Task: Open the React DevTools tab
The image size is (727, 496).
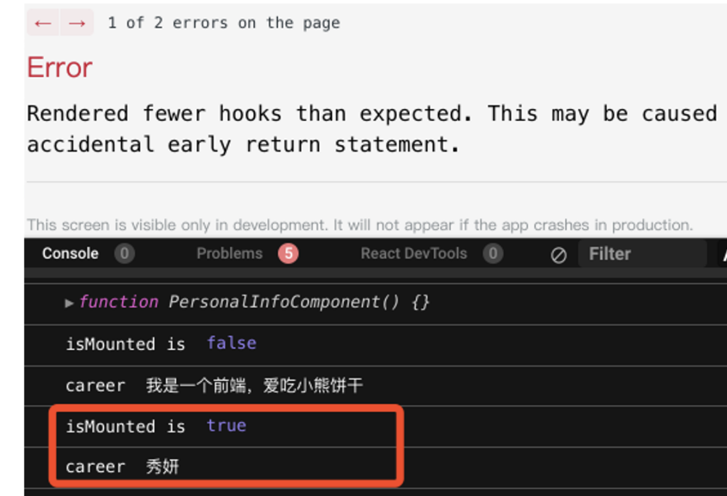Action: pyautogui.click(x=414, y=254)
